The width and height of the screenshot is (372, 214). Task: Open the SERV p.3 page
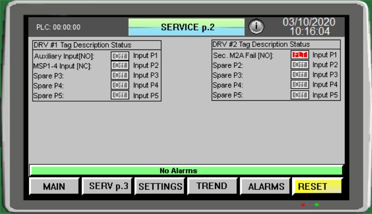(108, 186)
